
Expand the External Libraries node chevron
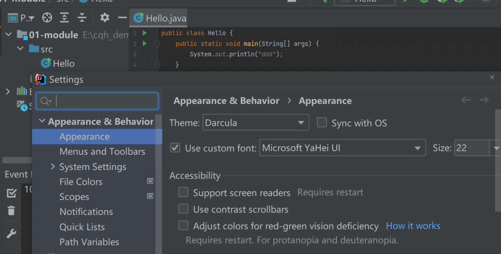click(8, 91)
